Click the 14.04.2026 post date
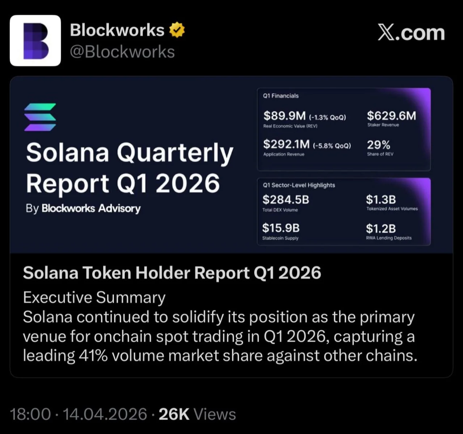The width and height of the screenshot is (463, 434). tap(105, 414)
